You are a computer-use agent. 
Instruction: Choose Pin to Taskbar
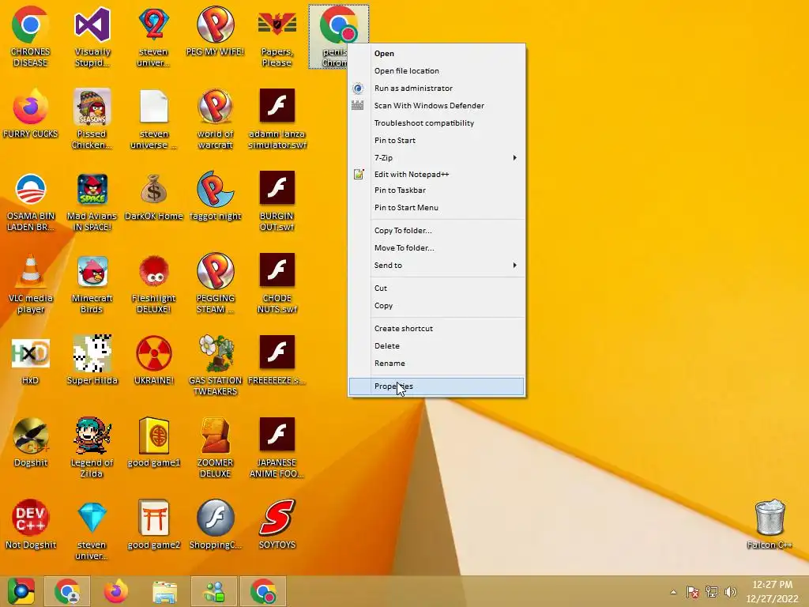point(436,190)
